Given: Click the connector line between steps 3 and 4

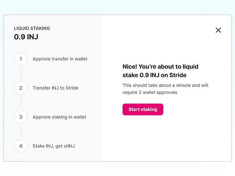Looking at the screenshot, I should (21, 131).
